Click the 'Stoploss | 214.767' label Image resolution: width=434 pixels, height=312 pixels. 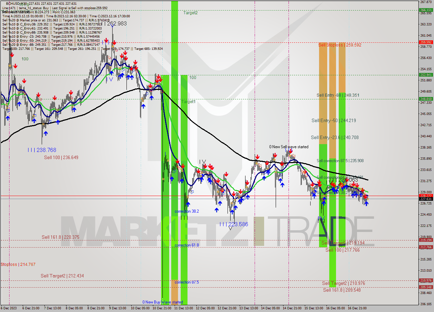point(18,265)
